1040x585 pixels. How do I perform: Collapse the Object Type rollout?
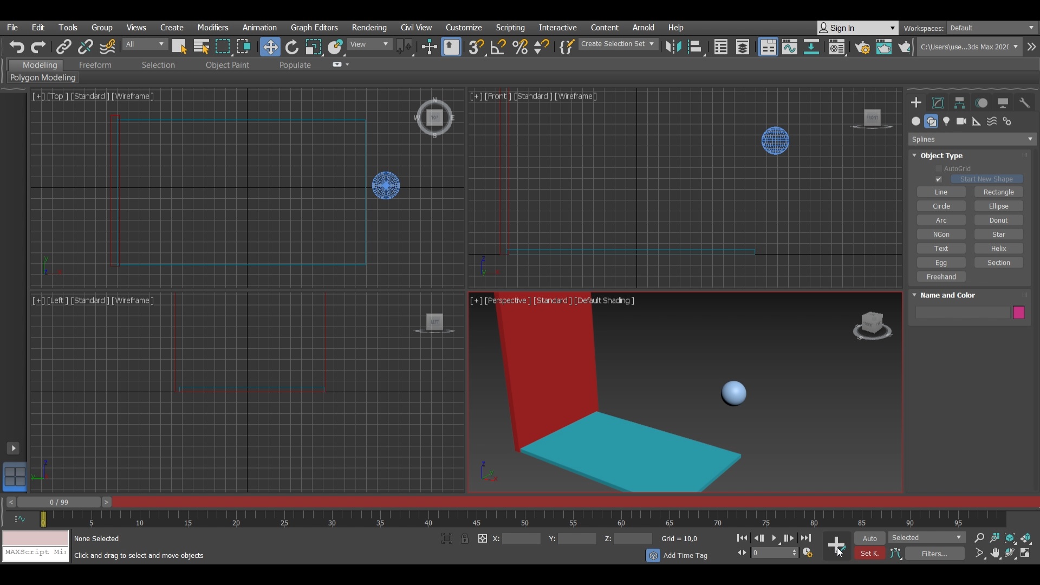click(x=915, y=155)
